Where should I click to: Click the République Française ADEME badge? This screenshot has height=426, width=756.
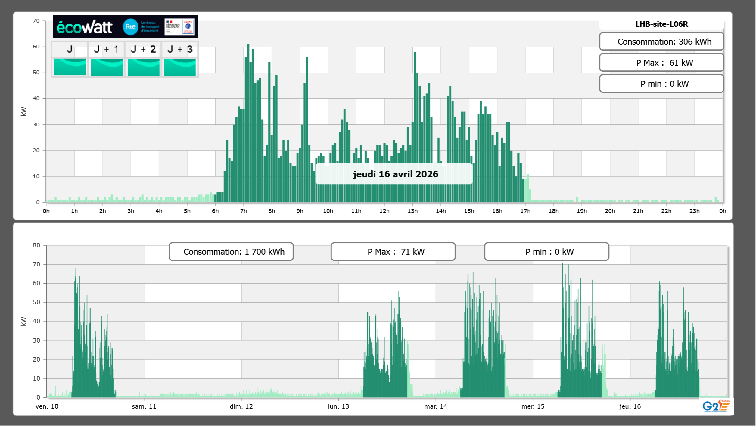pos(180,27)
